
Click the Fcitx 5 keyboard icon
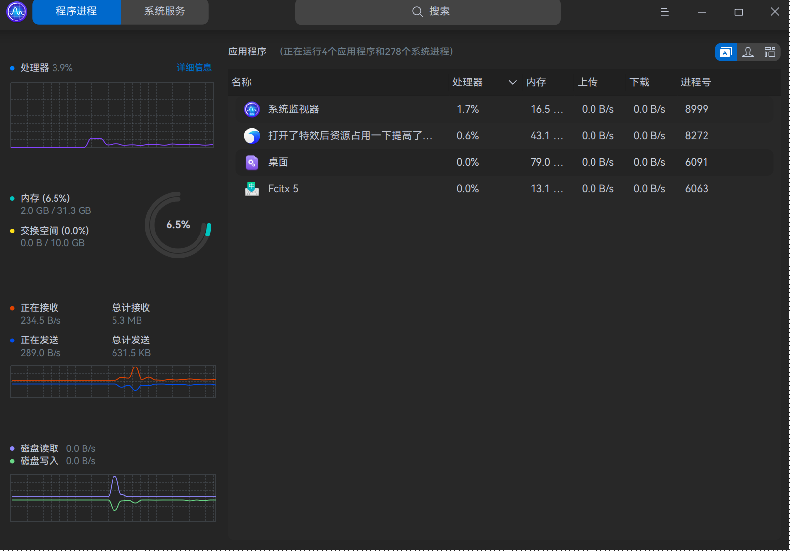(x=252, y=188)
